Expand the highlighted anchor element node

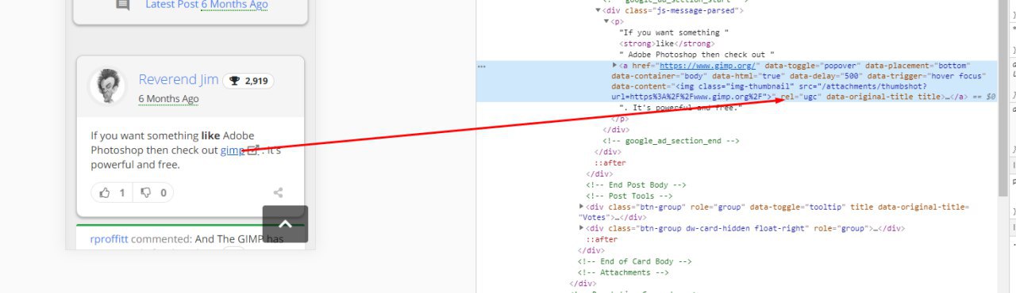[615, 65]
